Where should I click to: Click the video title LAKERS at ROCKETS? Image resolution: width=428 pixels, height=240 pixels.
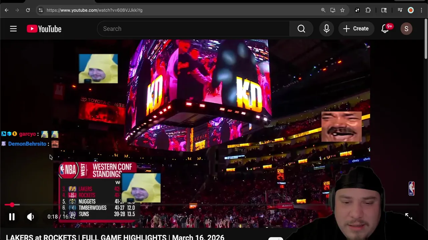pyautogui.click(x=115, y=237)
